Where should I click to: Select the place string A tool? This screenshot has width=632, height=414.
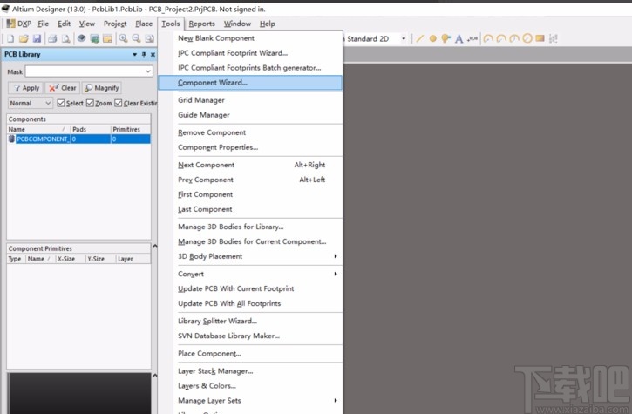coord(459,38)
